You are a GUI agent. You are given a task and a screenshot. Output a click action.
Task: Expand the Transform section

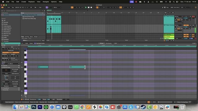pyautogui.click(x=11, y=88)
